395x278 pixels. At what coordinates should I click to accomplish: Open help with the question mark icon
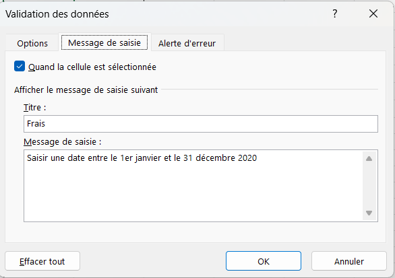point(334,13)
